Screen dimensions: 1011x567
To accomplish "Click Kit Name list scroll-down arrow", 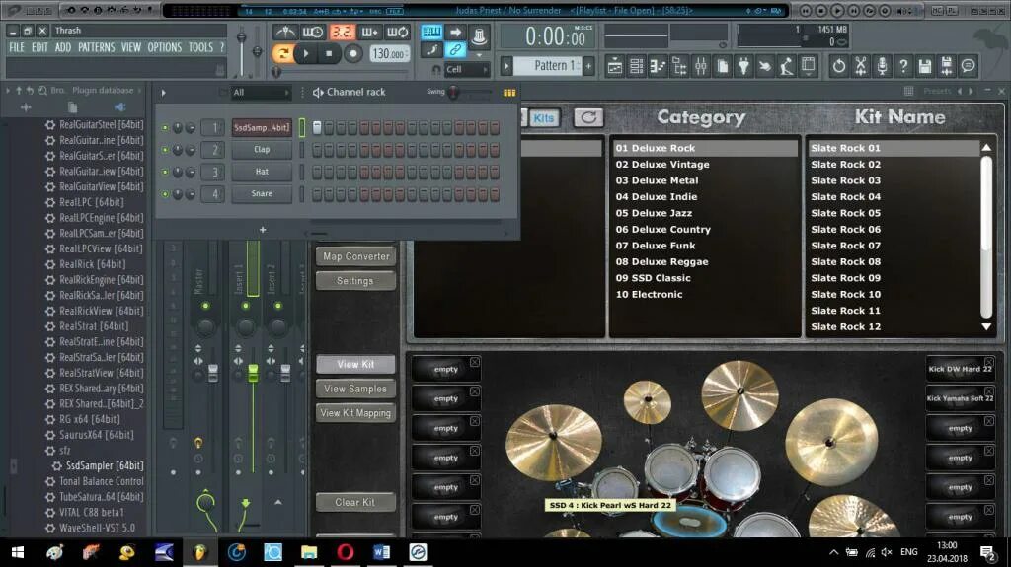I will (x=986, y=326).
